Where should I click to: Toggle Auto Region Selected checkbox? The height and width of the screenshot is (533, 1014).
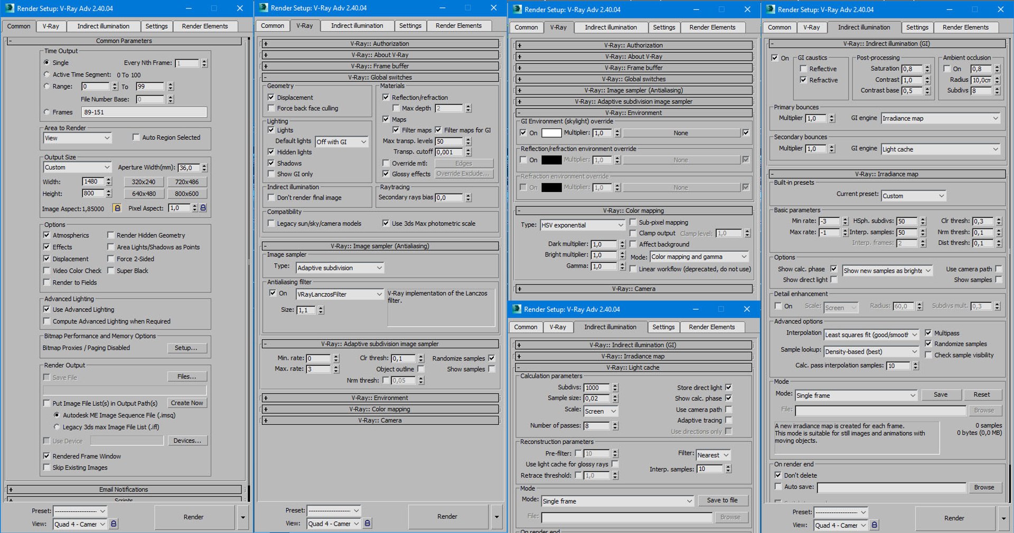[136, 137]
